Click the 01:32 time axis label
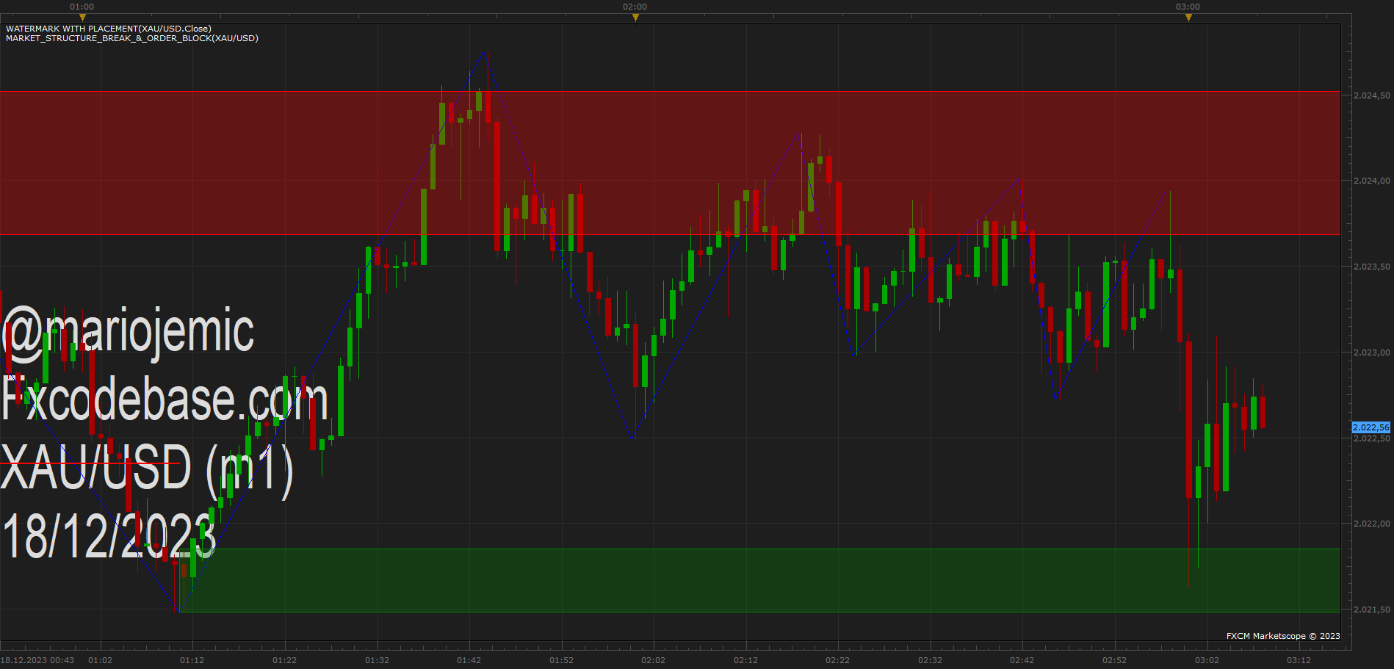Image resolution: width=1394 pixels, height=669 pixels. [378, 660]
